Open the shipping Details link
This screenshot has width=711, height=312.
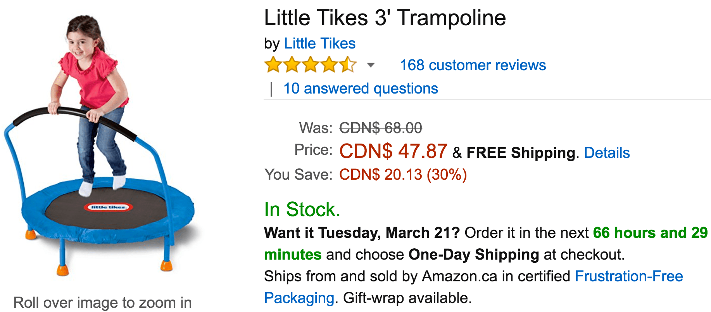coord(607,153)
